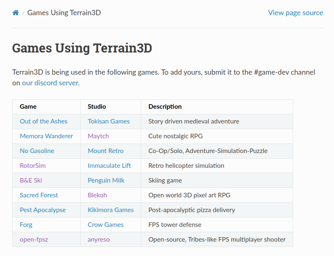Visit the Kikimora Games studio link
Screen dimensions: 334x256
(111, 210)
